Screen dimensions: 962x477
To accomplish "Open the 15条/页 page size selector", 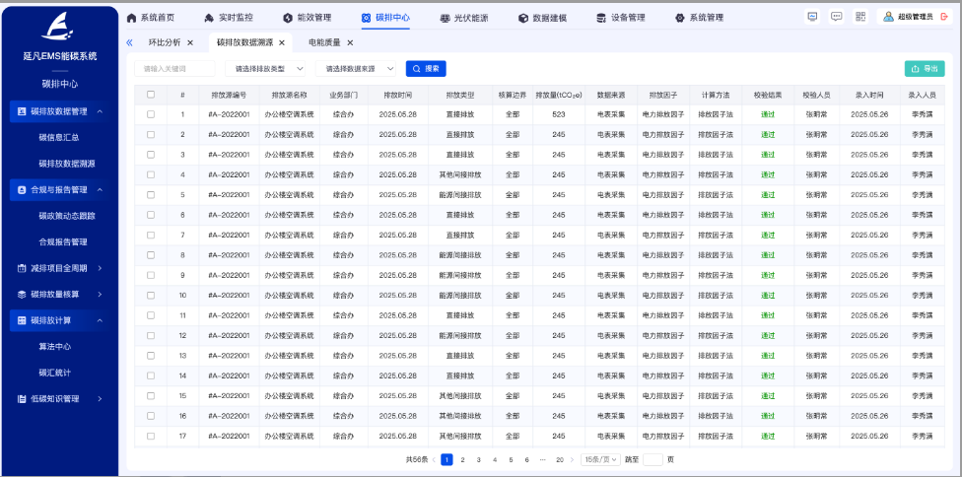I will coord(600,459).
